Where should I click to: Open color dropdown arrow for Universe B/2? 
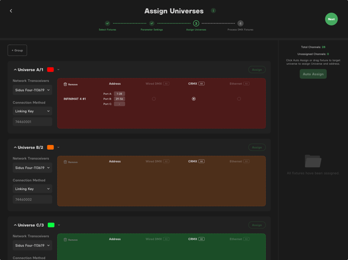(x=58, y=147)
